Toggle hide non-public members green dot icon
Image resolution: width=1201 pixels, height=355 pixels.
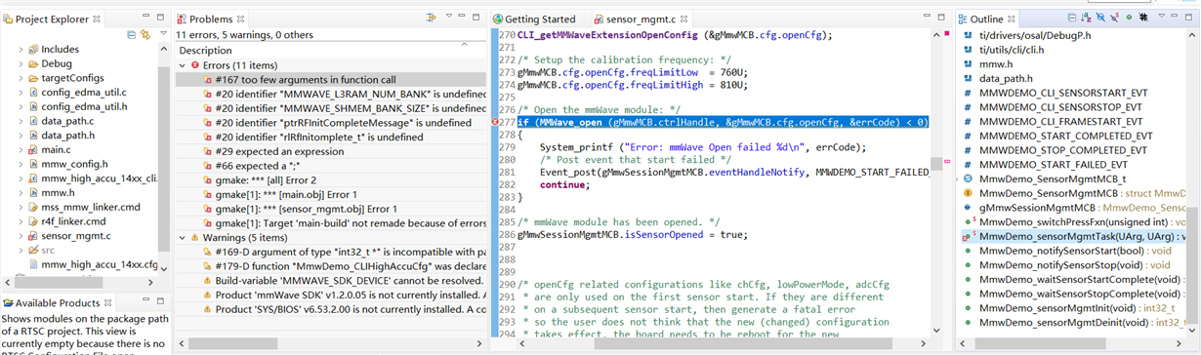coord(1129,19)
